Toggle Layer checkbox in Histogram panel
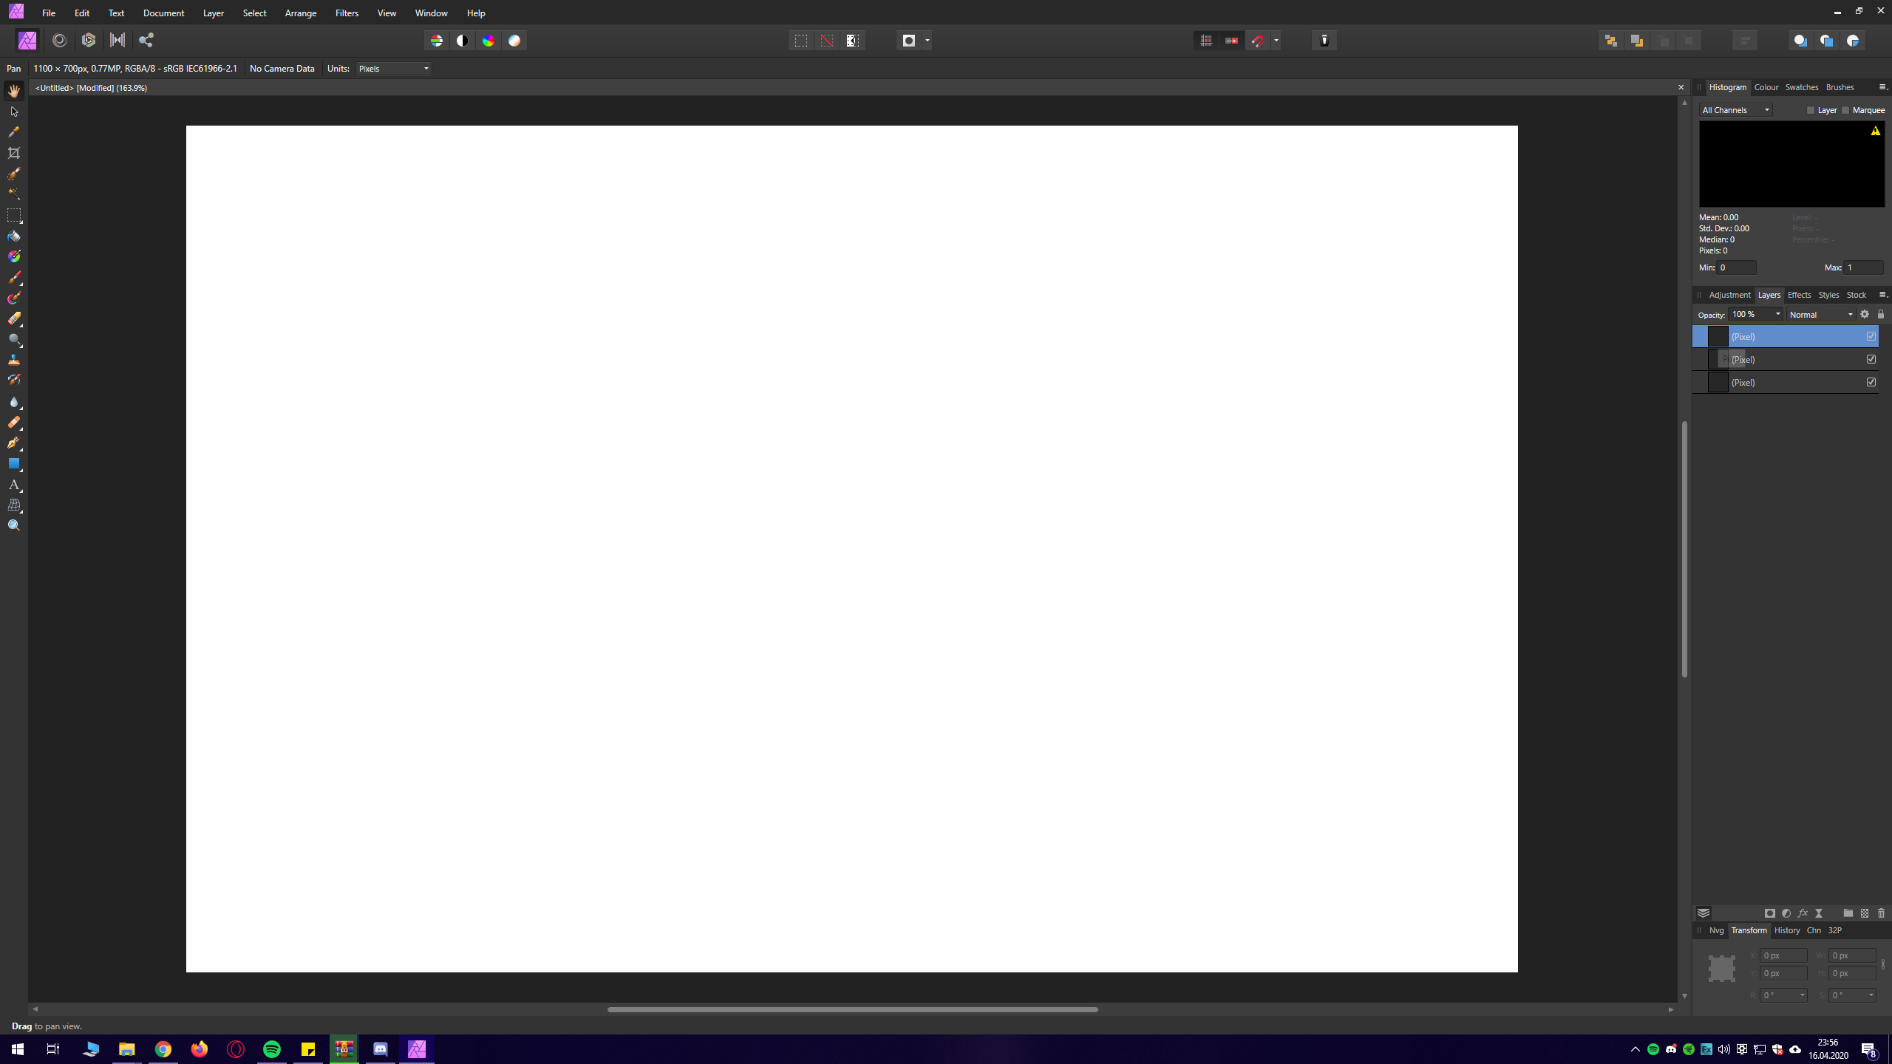Image resolution: width=1892 pixels, height=1064 pixels. (1811, 110)
